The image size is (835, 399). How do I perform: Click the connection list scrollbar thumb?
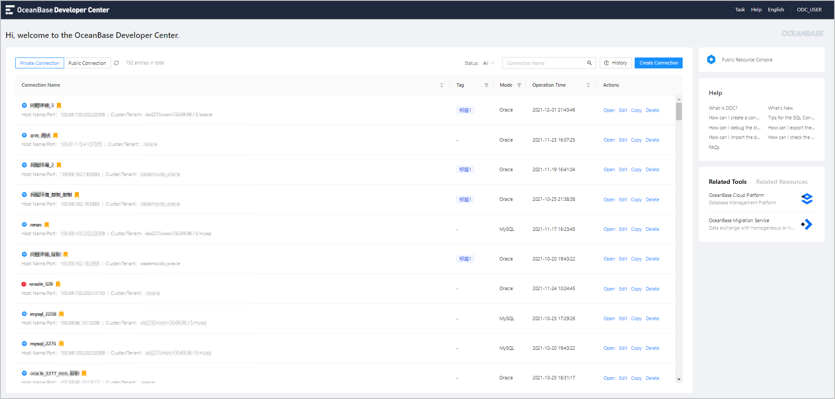[x=679, y=111]
